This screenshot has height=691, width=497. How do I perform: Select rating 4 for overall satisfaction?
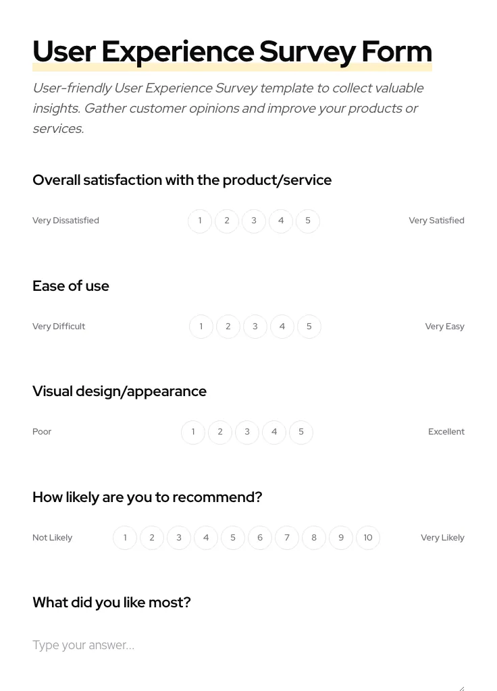(x=281, y=221)
